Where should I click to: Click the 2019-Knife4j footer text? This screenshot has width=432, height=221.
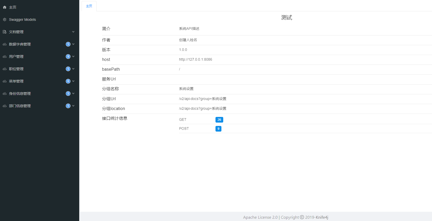click(317, 217)
